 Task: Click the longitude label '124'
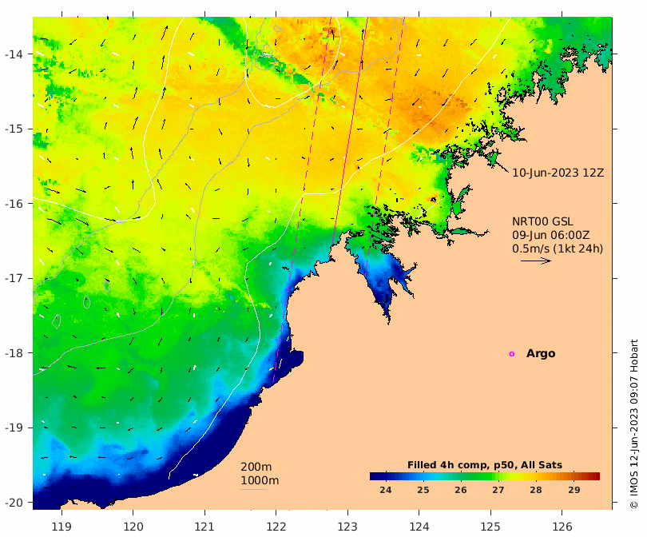[x=419, y=527]
